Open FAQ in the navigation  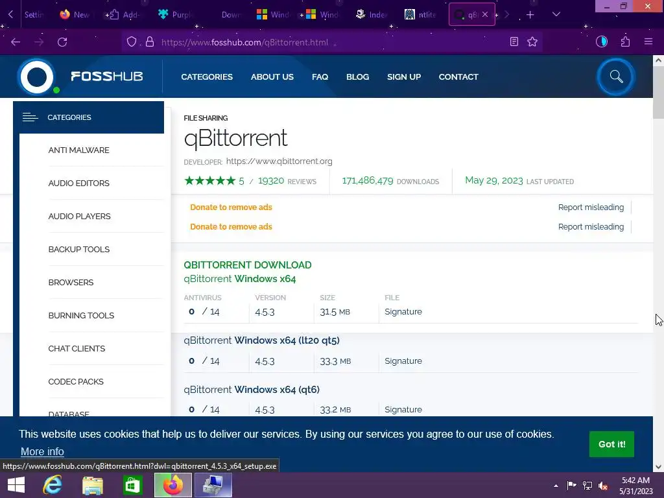(320, 77)
